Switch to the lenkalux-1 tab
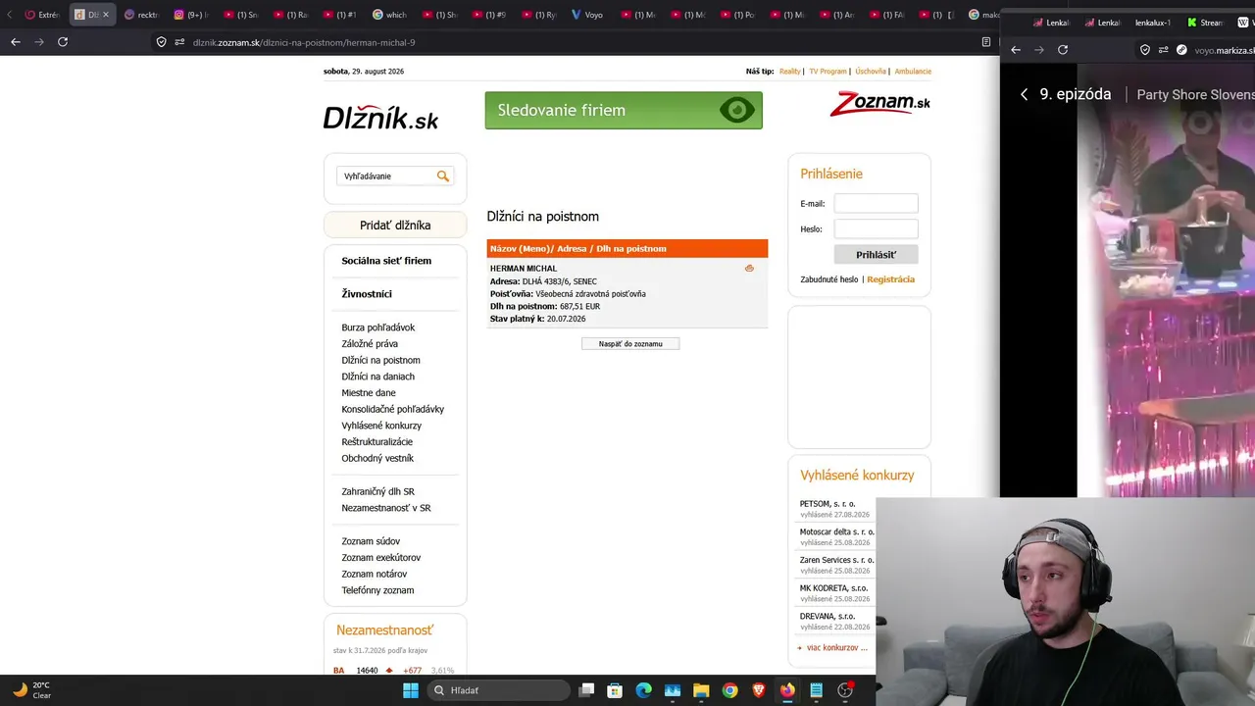The height and width of the screenshot is (706, 1255). (1152, 23)
